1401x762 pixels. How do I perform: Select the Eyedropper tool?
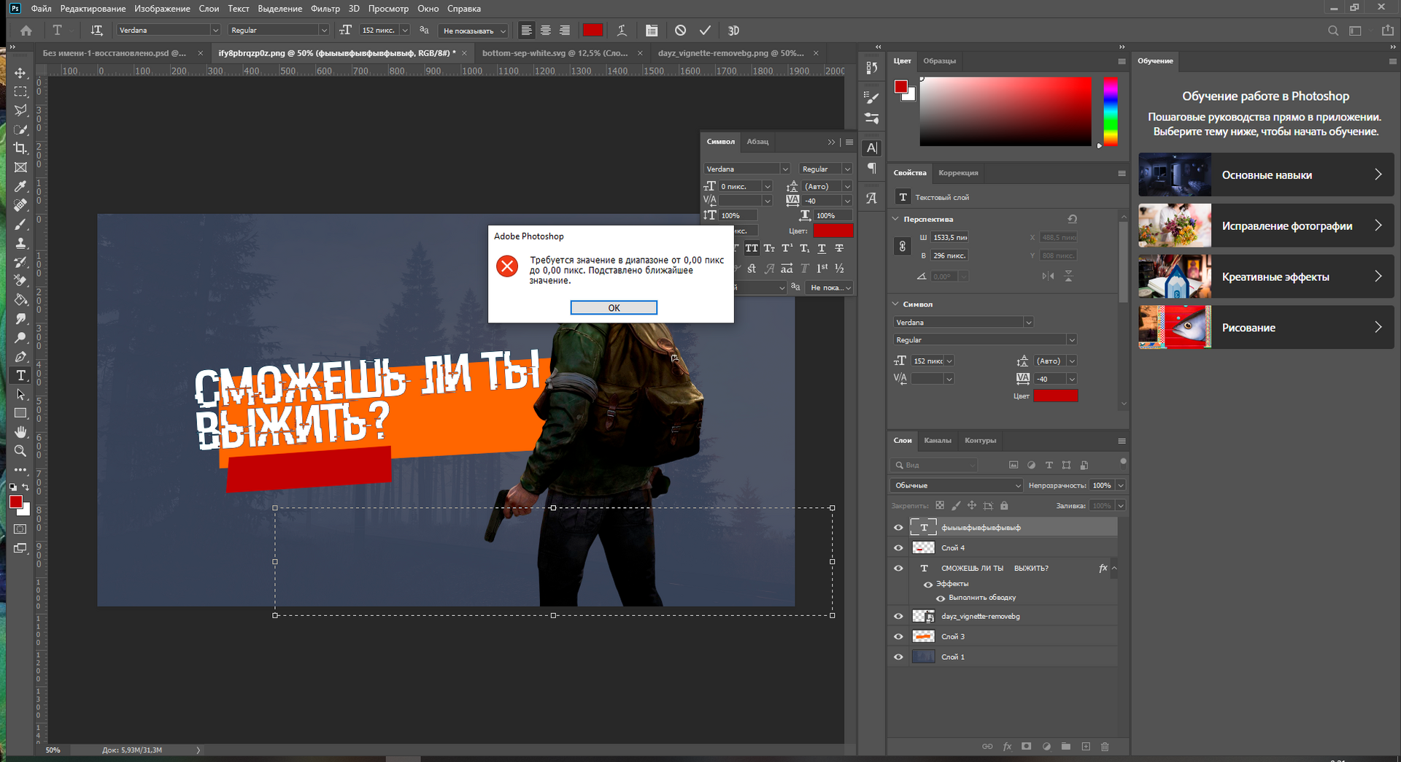tap(20, 186)
